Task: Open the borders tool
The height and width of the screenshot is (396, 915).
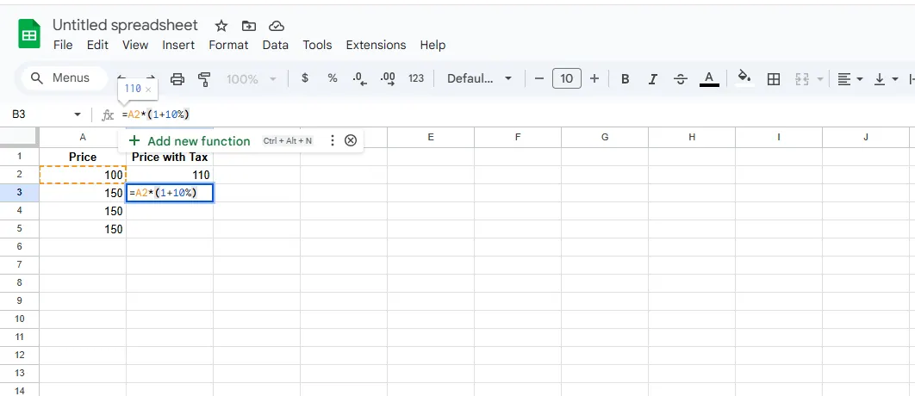Action: (x=774, y=79)
